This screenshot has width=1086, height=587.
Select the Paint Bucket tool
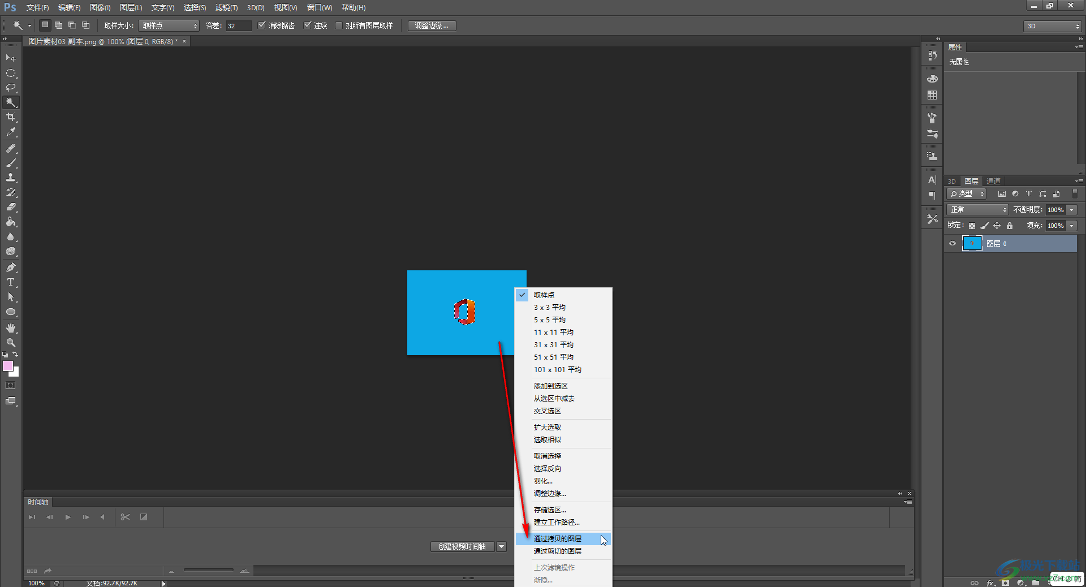11,222
